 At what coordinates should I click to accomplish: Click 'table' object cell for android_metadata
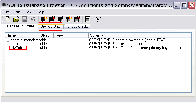point(43,40)
